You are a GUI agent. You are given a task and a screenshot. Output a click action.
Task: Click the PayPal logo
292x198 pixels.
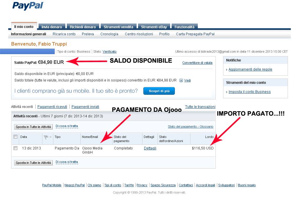tap(28, 6)
